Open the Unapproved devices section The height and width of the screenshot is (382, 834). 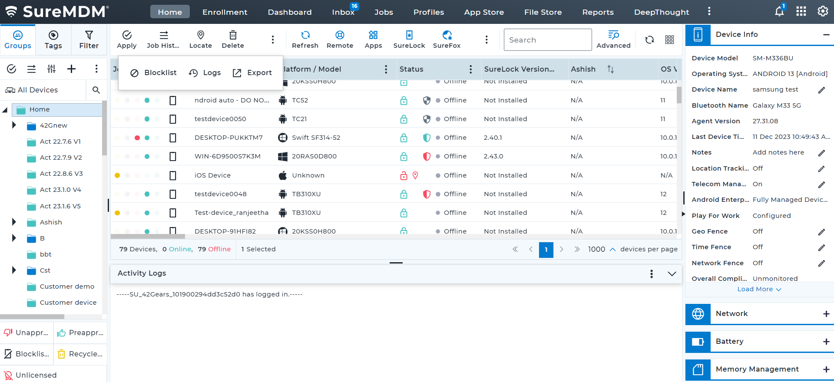pos(26,333)
